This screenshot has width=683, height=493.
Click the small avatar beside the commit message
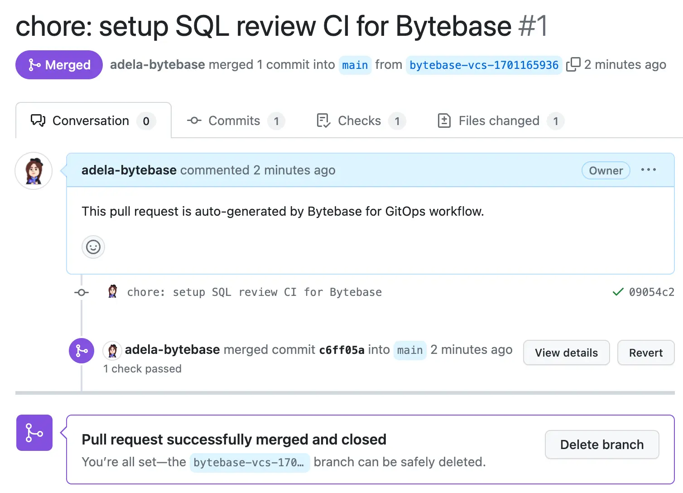pos(113,291)
